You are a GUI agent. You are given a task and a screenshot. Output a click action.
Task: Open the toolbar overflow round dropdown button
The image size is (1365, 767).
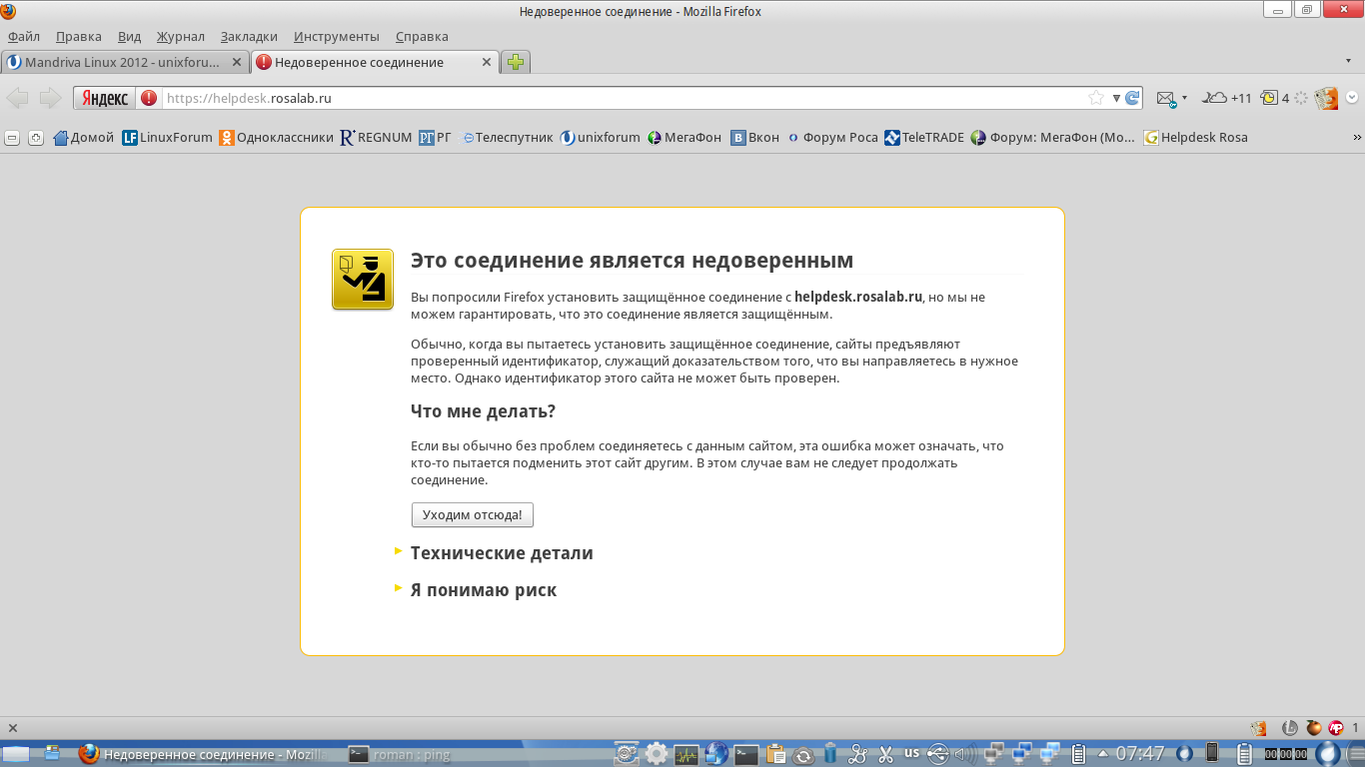[x=1352, y=98]
